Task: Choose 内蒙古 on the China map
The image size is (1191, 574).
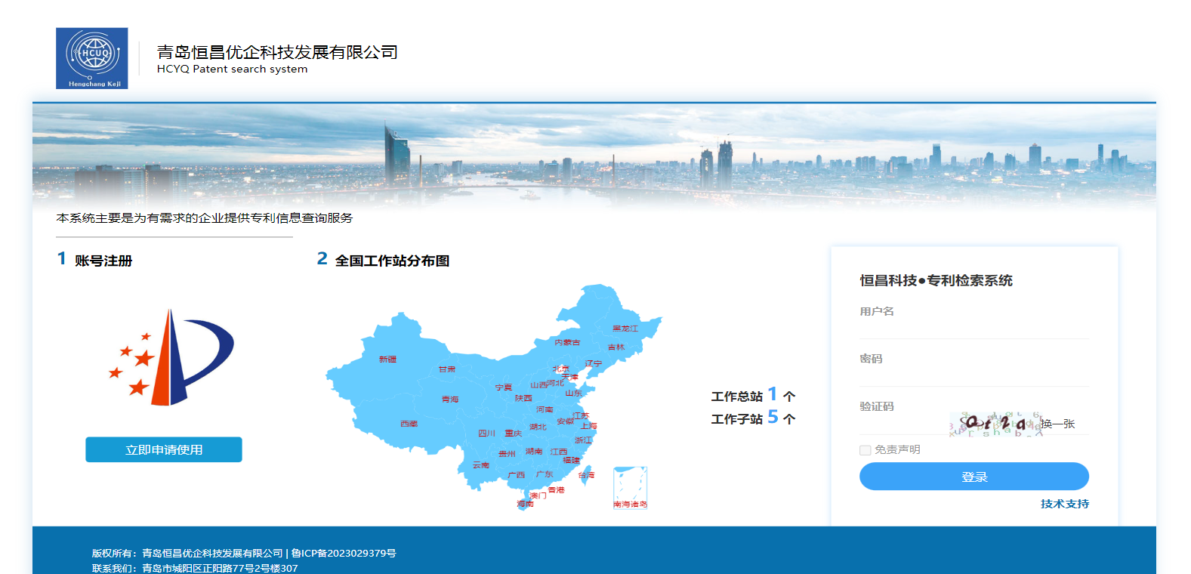Action: pyautogui.click(x=567, y=342)
